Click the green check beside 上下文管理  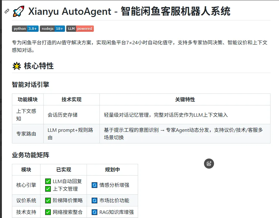point(48,189)
